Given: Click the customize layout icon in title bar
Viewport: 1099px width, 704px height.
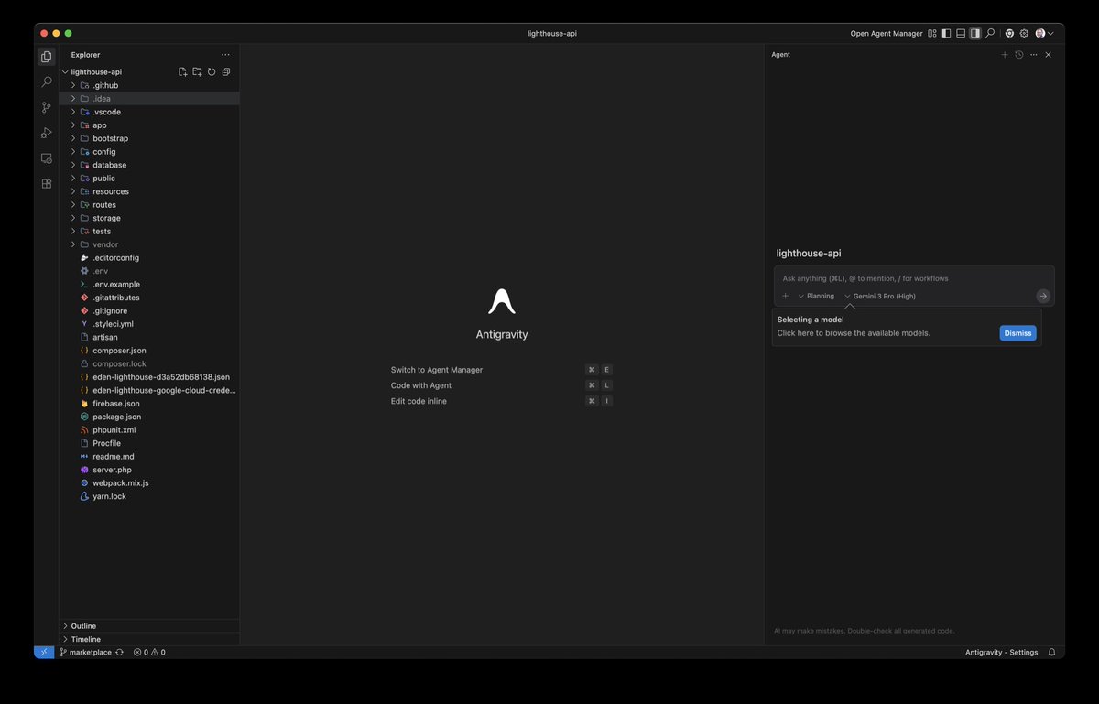Looking at the screenshot, I should point(932,33).
